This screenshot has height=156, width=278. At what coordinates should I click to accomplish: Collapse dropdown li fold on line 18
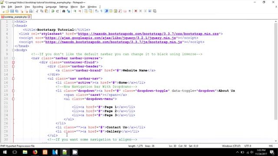coord(13,91)
